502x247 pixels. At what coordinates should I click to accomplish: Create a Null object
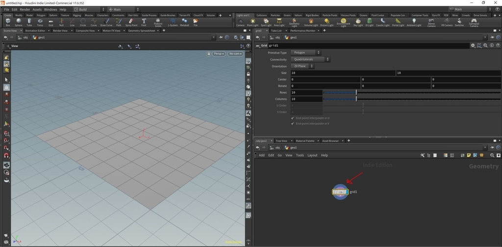61,22
